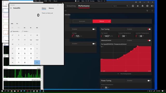
Task: Toggle DEG angle unit in Calculator
Action: [12, 24]
